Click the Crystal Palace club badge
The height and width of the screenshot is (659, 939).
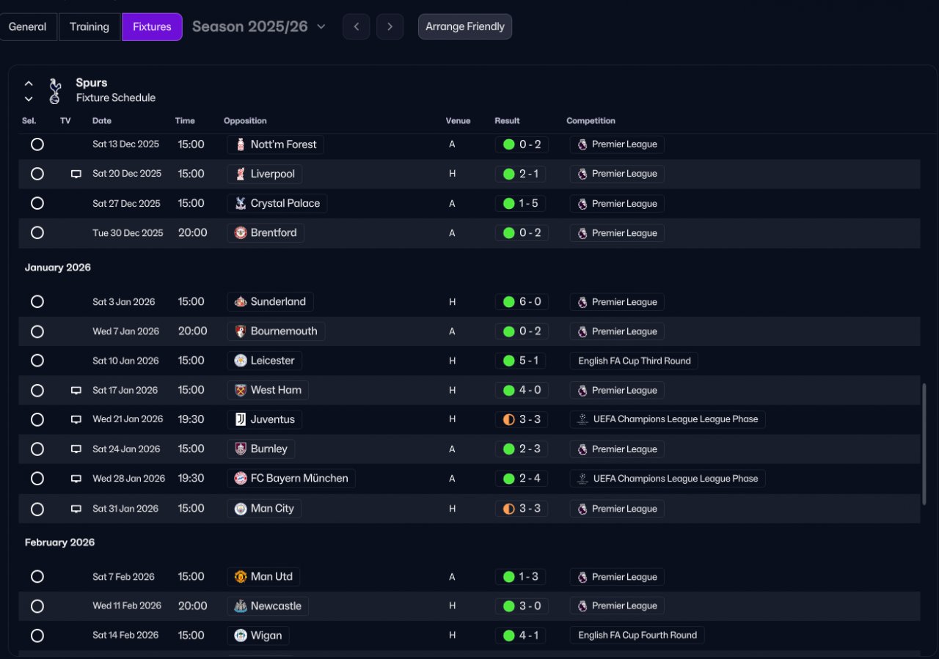coord(240,203)
